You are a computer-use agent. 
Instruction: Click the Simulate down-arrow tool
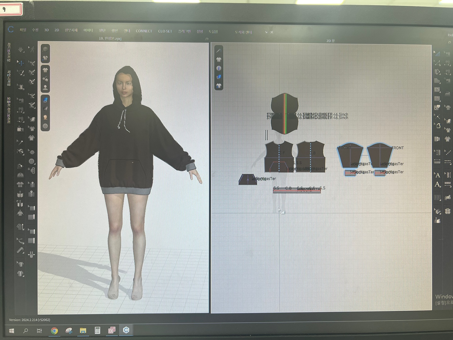(x=21, y=49)
